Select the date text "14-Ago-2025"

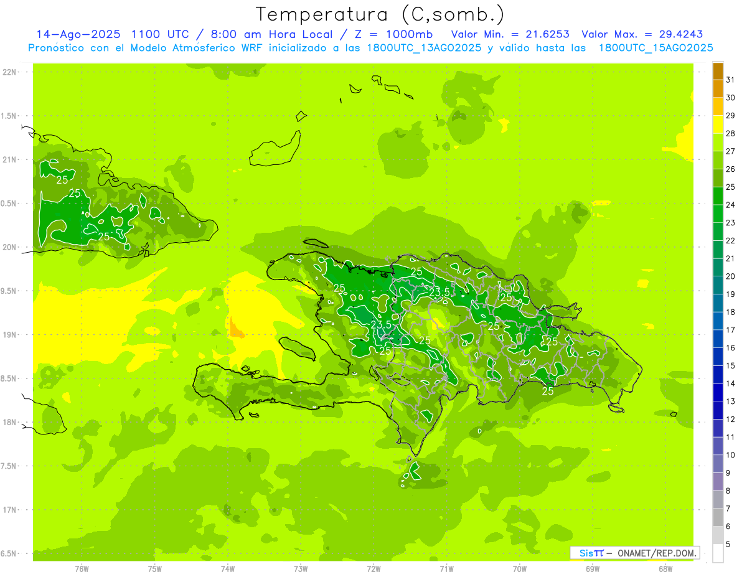(x=79, y=34)
